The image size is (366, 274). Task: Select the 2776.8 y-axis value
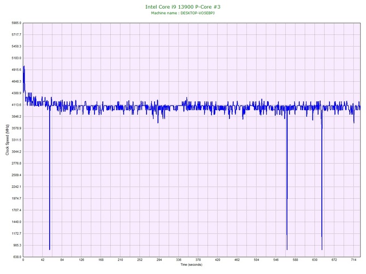click(x=16, y=163)
